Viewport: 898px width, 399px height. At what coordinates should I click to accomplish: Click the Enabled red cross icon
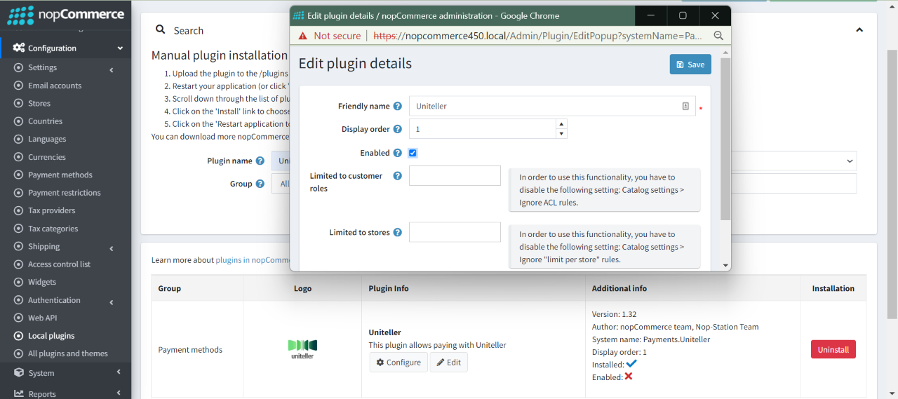coord(629,377)
